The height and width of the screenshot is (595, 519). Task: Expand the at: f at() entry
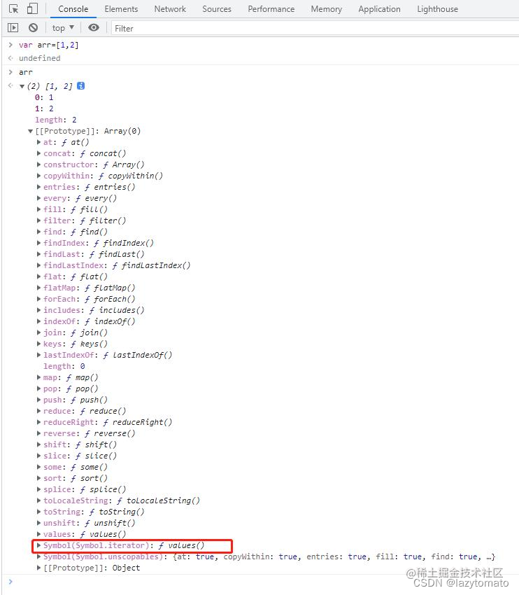click(x=38, y=142)
